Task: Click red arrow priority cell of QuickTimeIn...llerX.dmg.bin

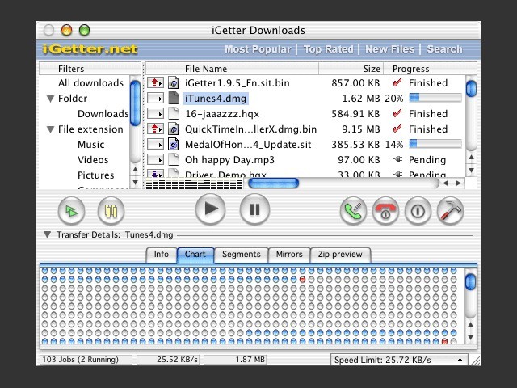Action: click(155, 129)
